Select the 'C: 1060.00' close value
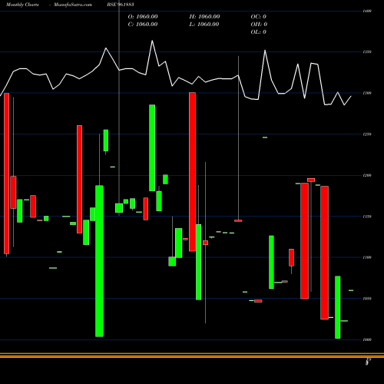Screen dimensions: 384x384 (x=143, y=25)
